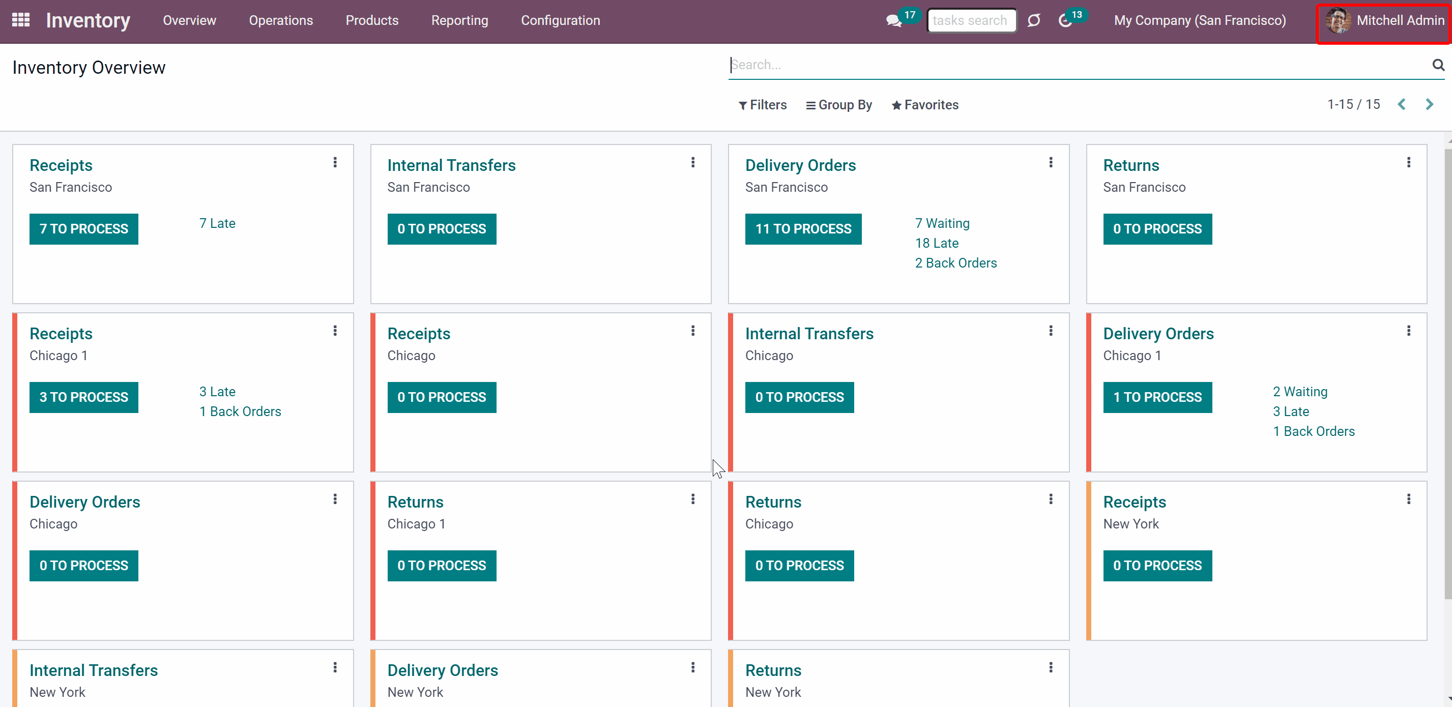The height and width of the screenshot is (707, 1452).
Task: Open 18 Late delivery orders link
Action: (937, 243)
